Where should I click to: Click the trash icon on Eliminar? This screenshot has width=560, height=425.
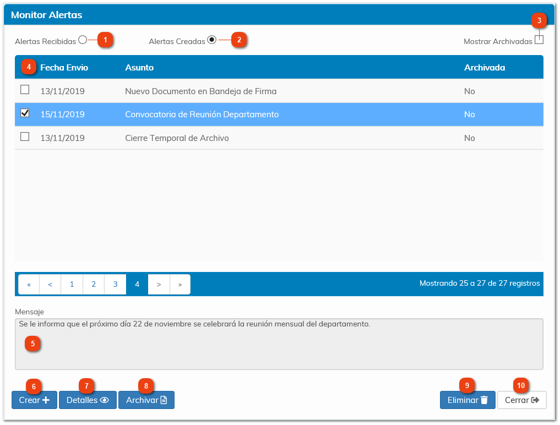(x=484, y=400)
